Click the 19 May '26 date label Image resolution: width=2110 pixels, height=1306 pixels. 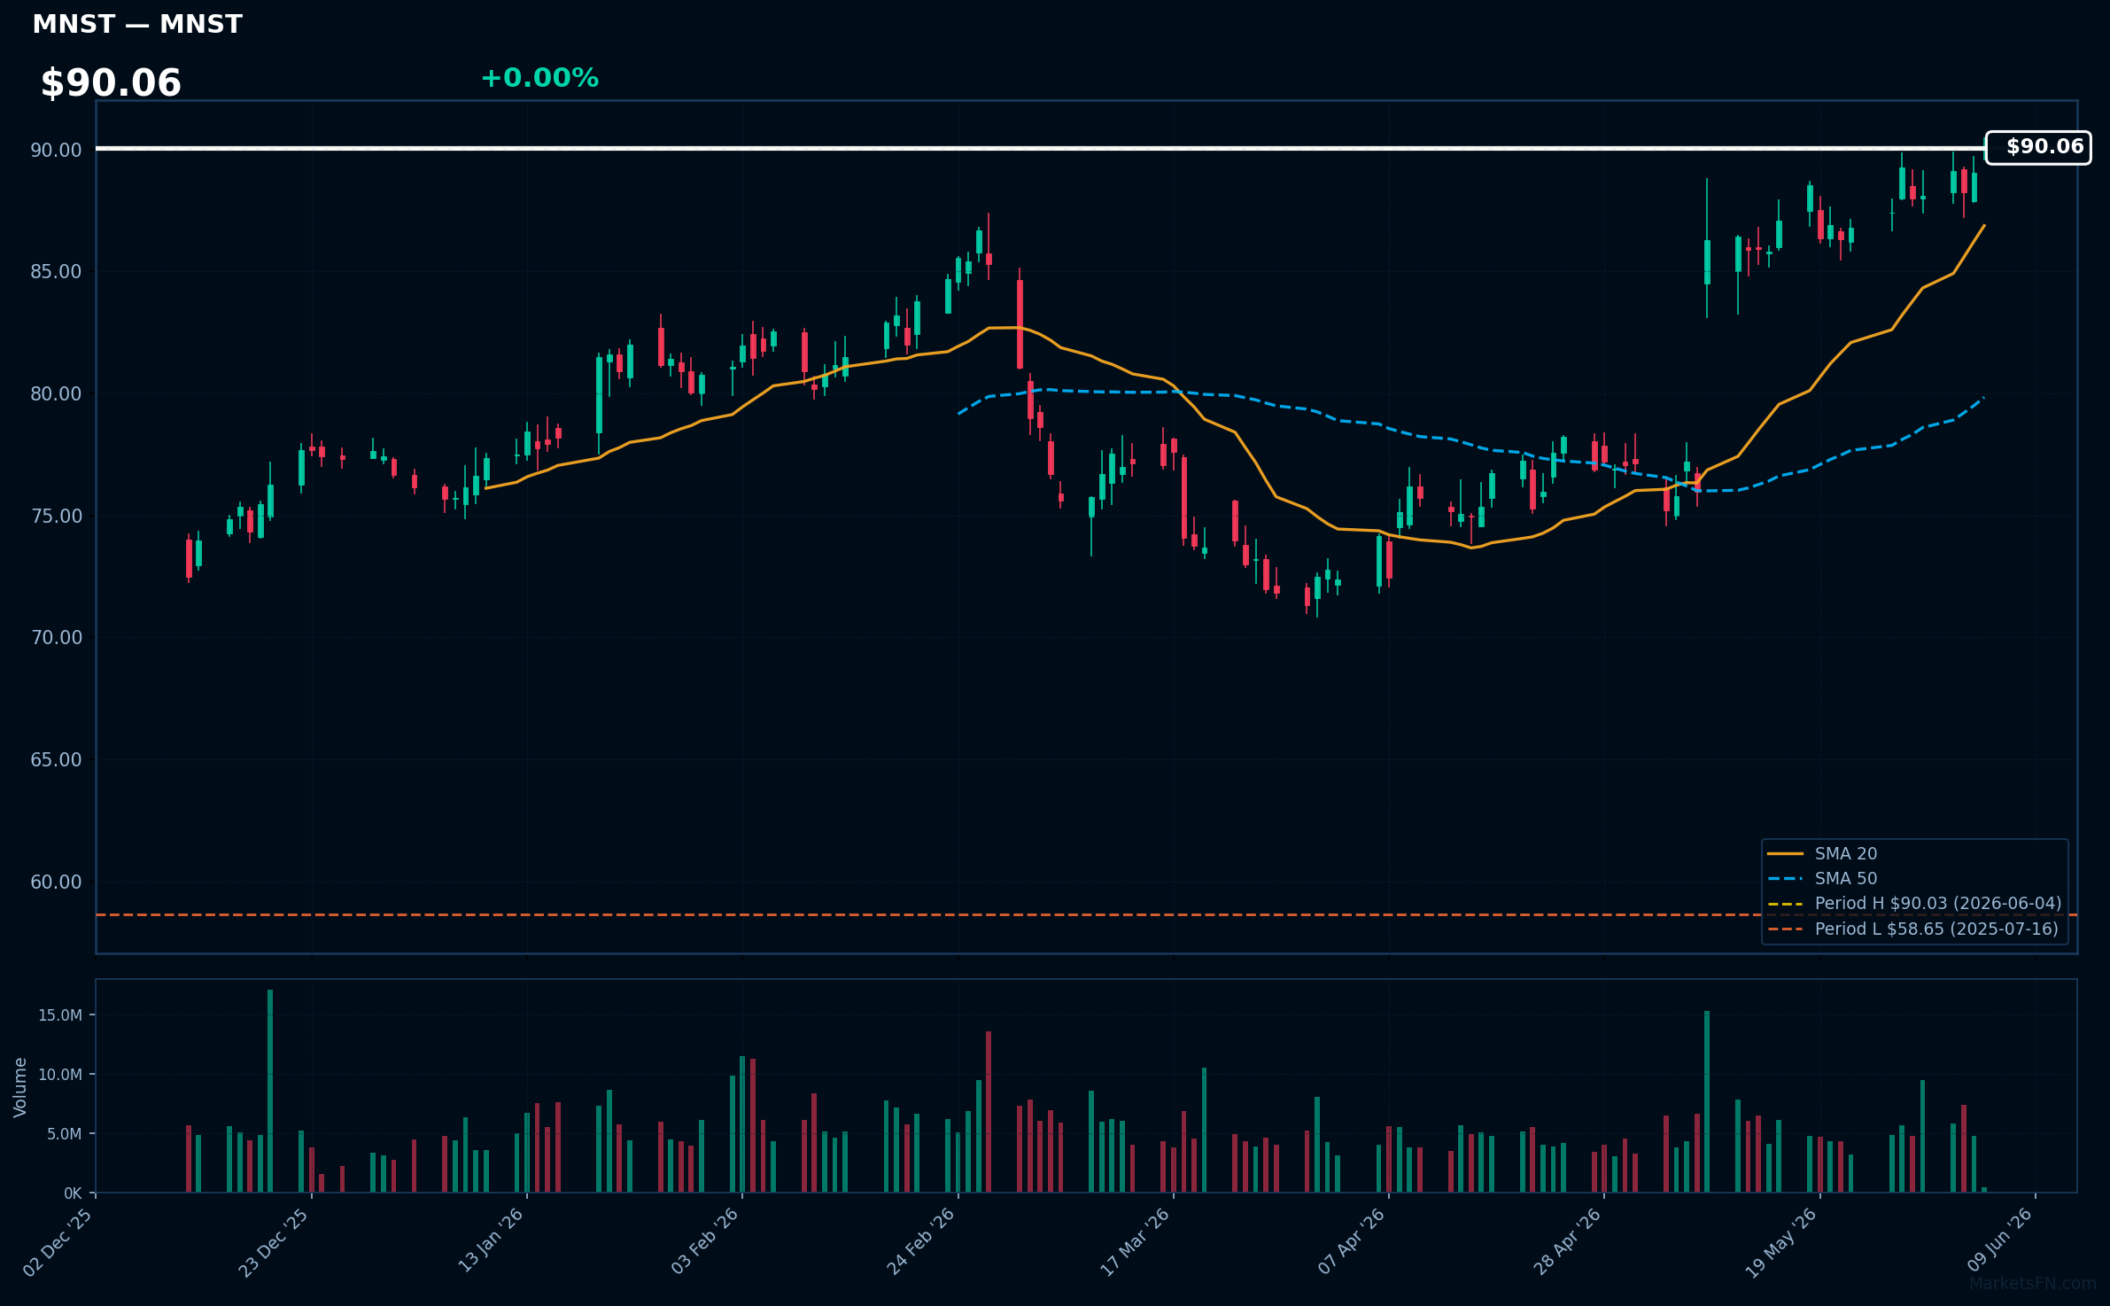1781,1242
